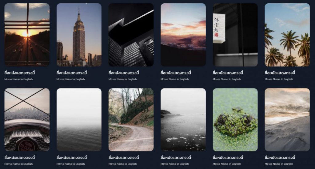Click Movie Name In English under foggy sea

70,164
